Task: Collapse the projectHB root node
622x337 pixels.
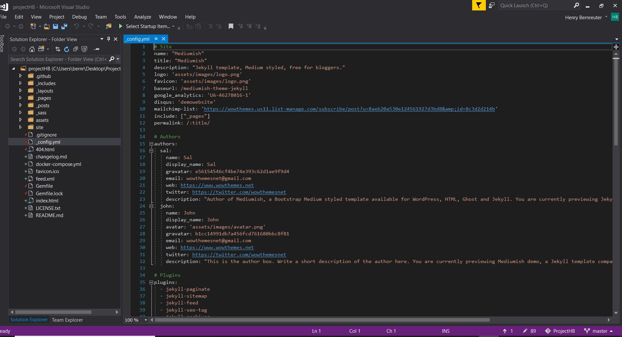Action: [13, 68]
